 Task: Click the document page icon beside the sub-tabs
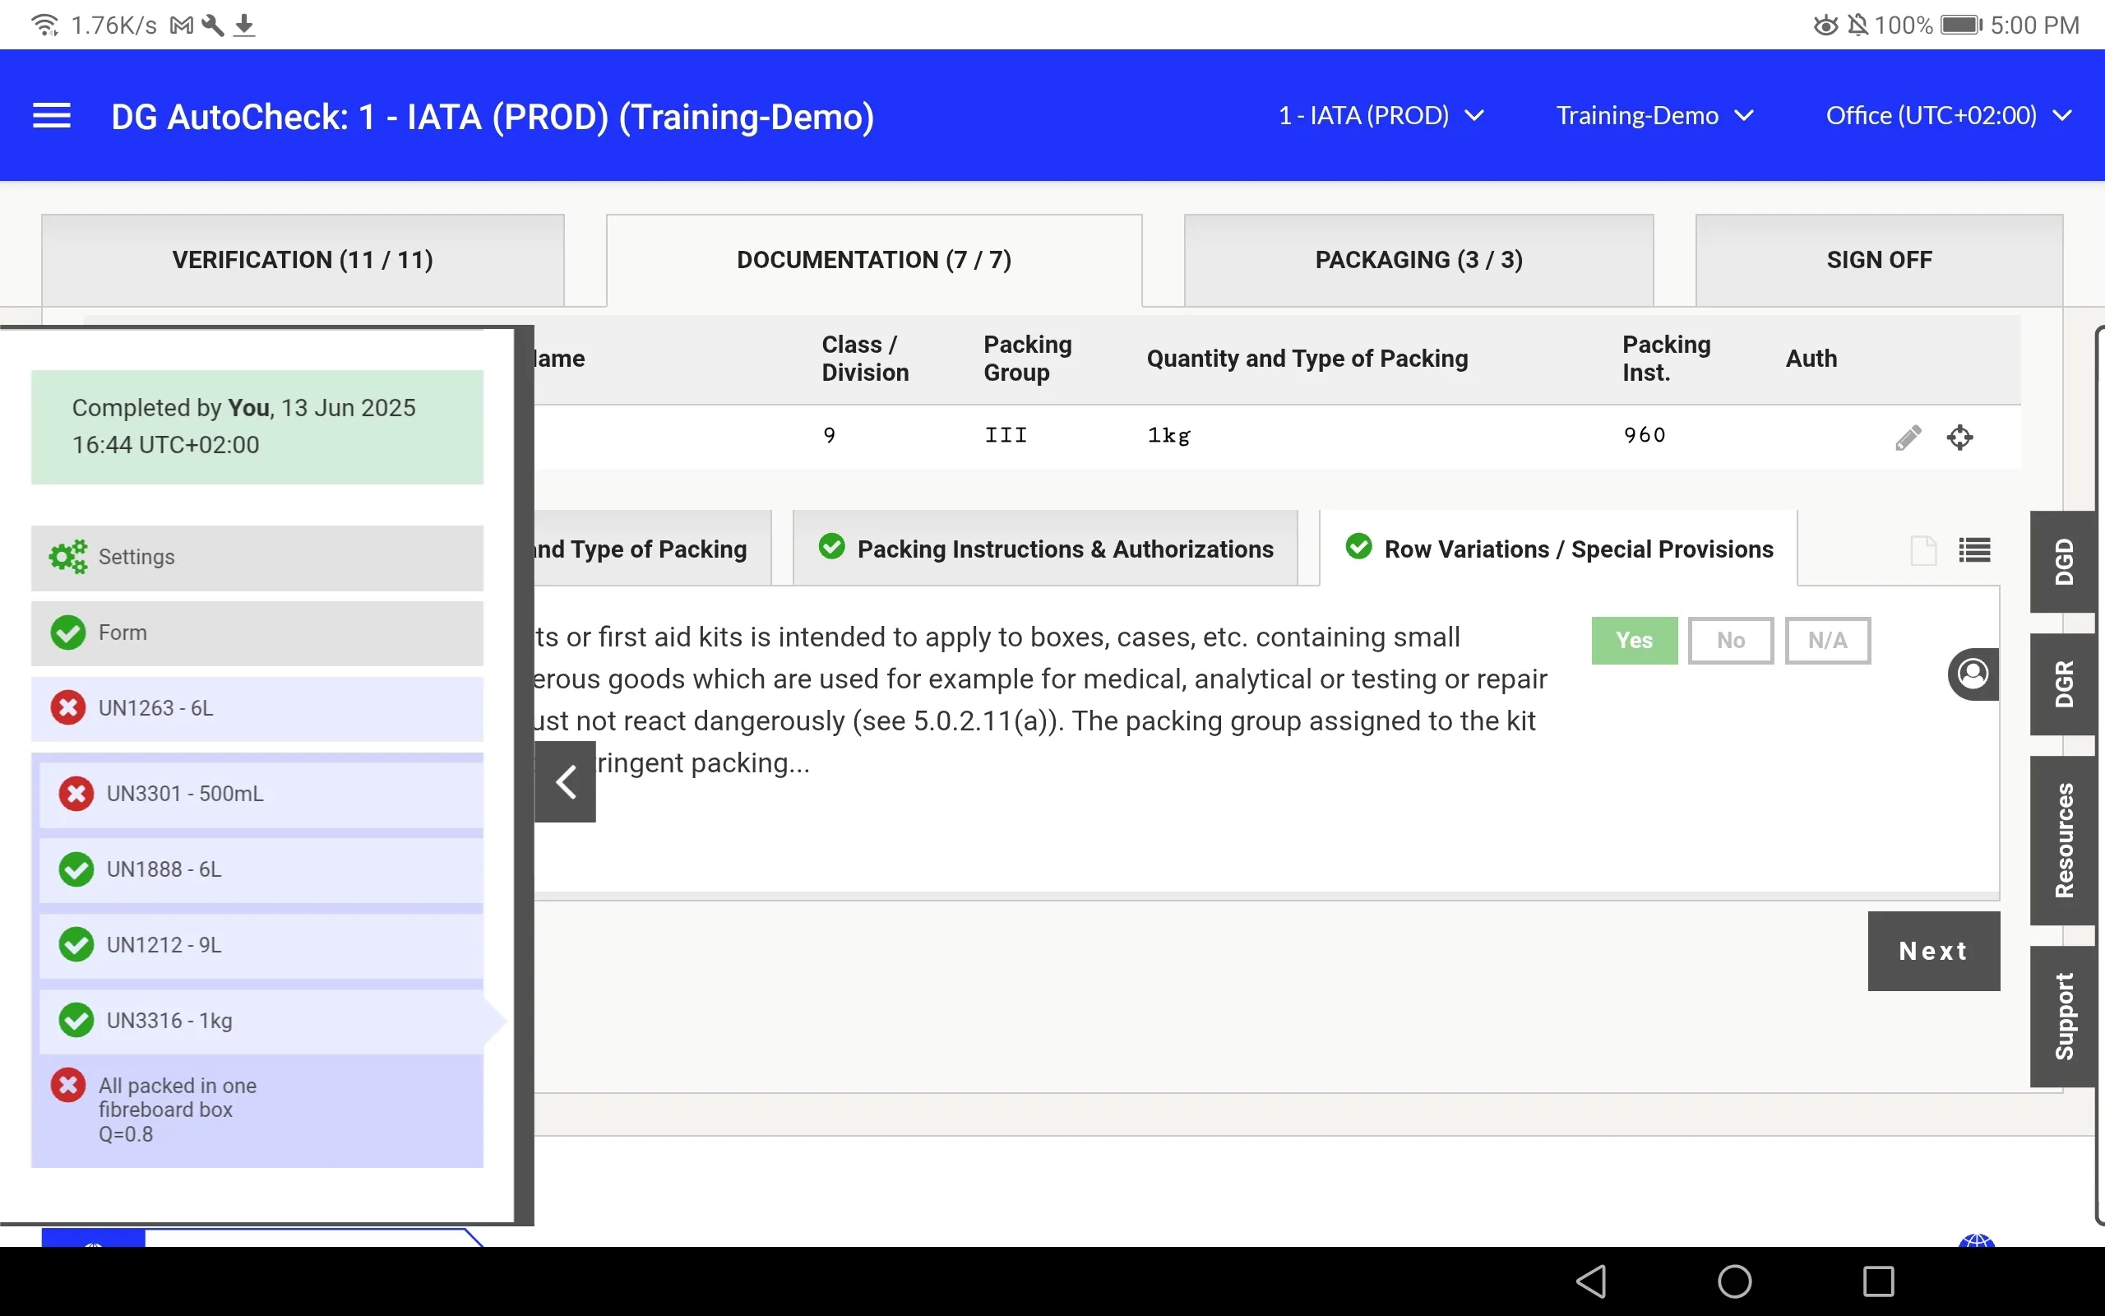[1923, 551]
